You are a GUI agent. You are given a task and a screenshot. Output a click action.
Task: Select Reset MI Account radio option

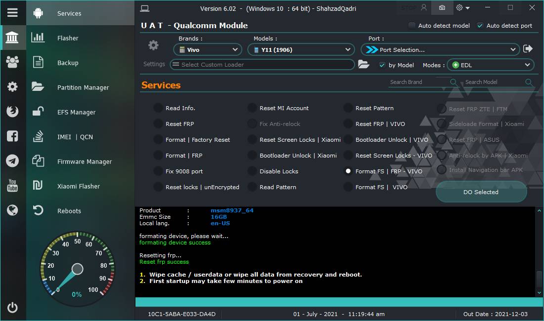pyautogui.click(x=252, y=108)
